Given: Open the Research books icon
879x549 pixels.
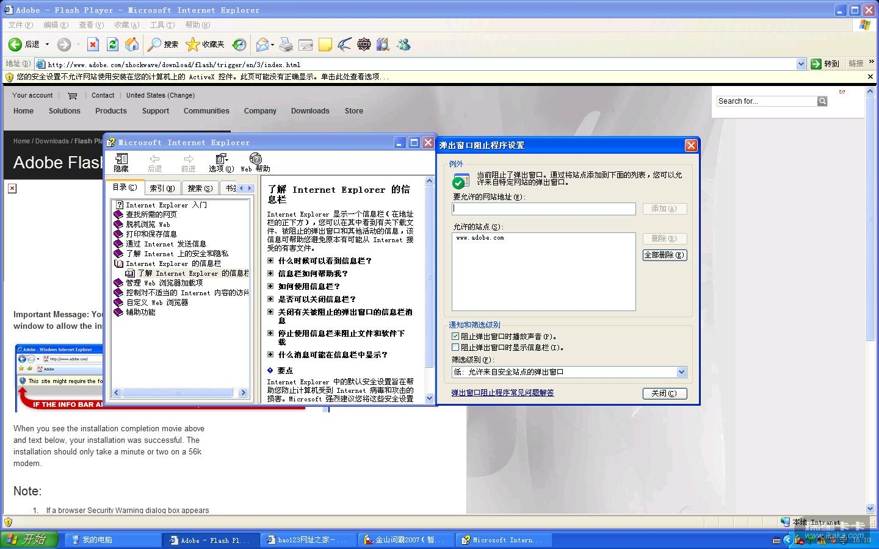Looking at the screenshot, I should [383, 45].
